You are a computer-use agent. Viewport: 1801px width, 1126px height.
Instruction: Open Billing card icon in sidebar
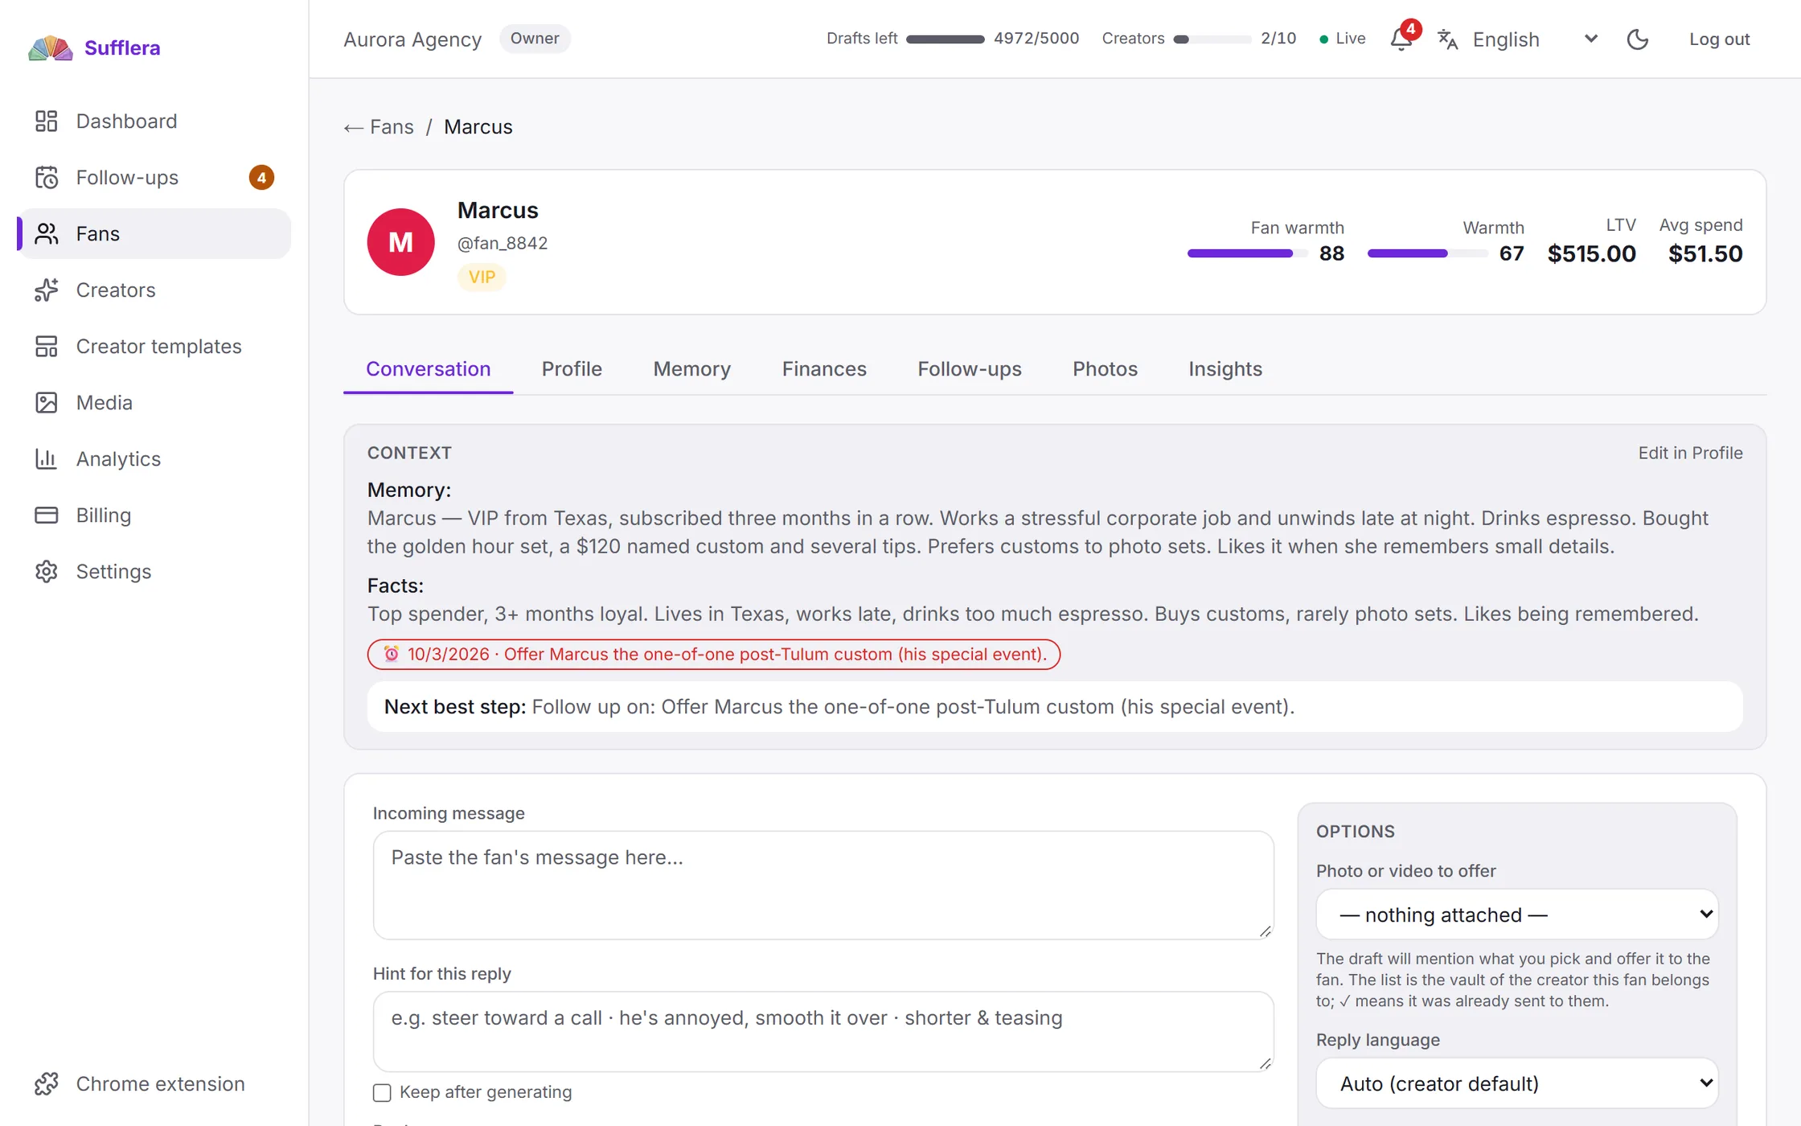(47, 516)
